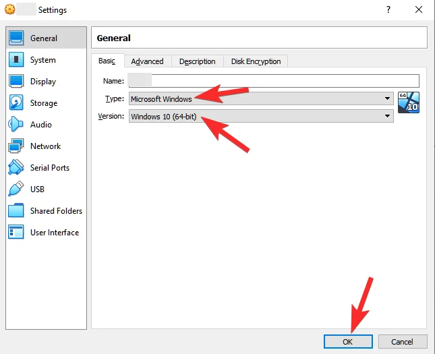Screen dimensions: 435x354
Task: Open the Shared Folders icon
Action: (17, 211)
